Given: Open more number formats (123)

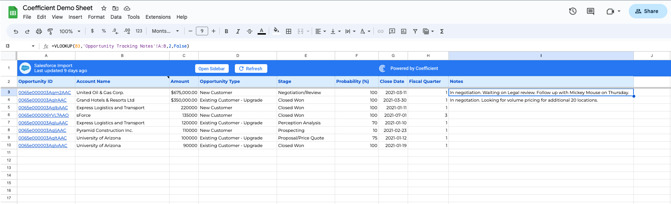Looking at the screenshot, I should click(x=139, y=31).
